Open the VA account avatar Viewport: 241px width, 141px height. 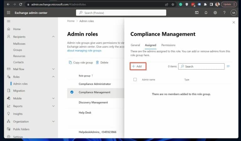pyautogui.click(x=233, y=13)
